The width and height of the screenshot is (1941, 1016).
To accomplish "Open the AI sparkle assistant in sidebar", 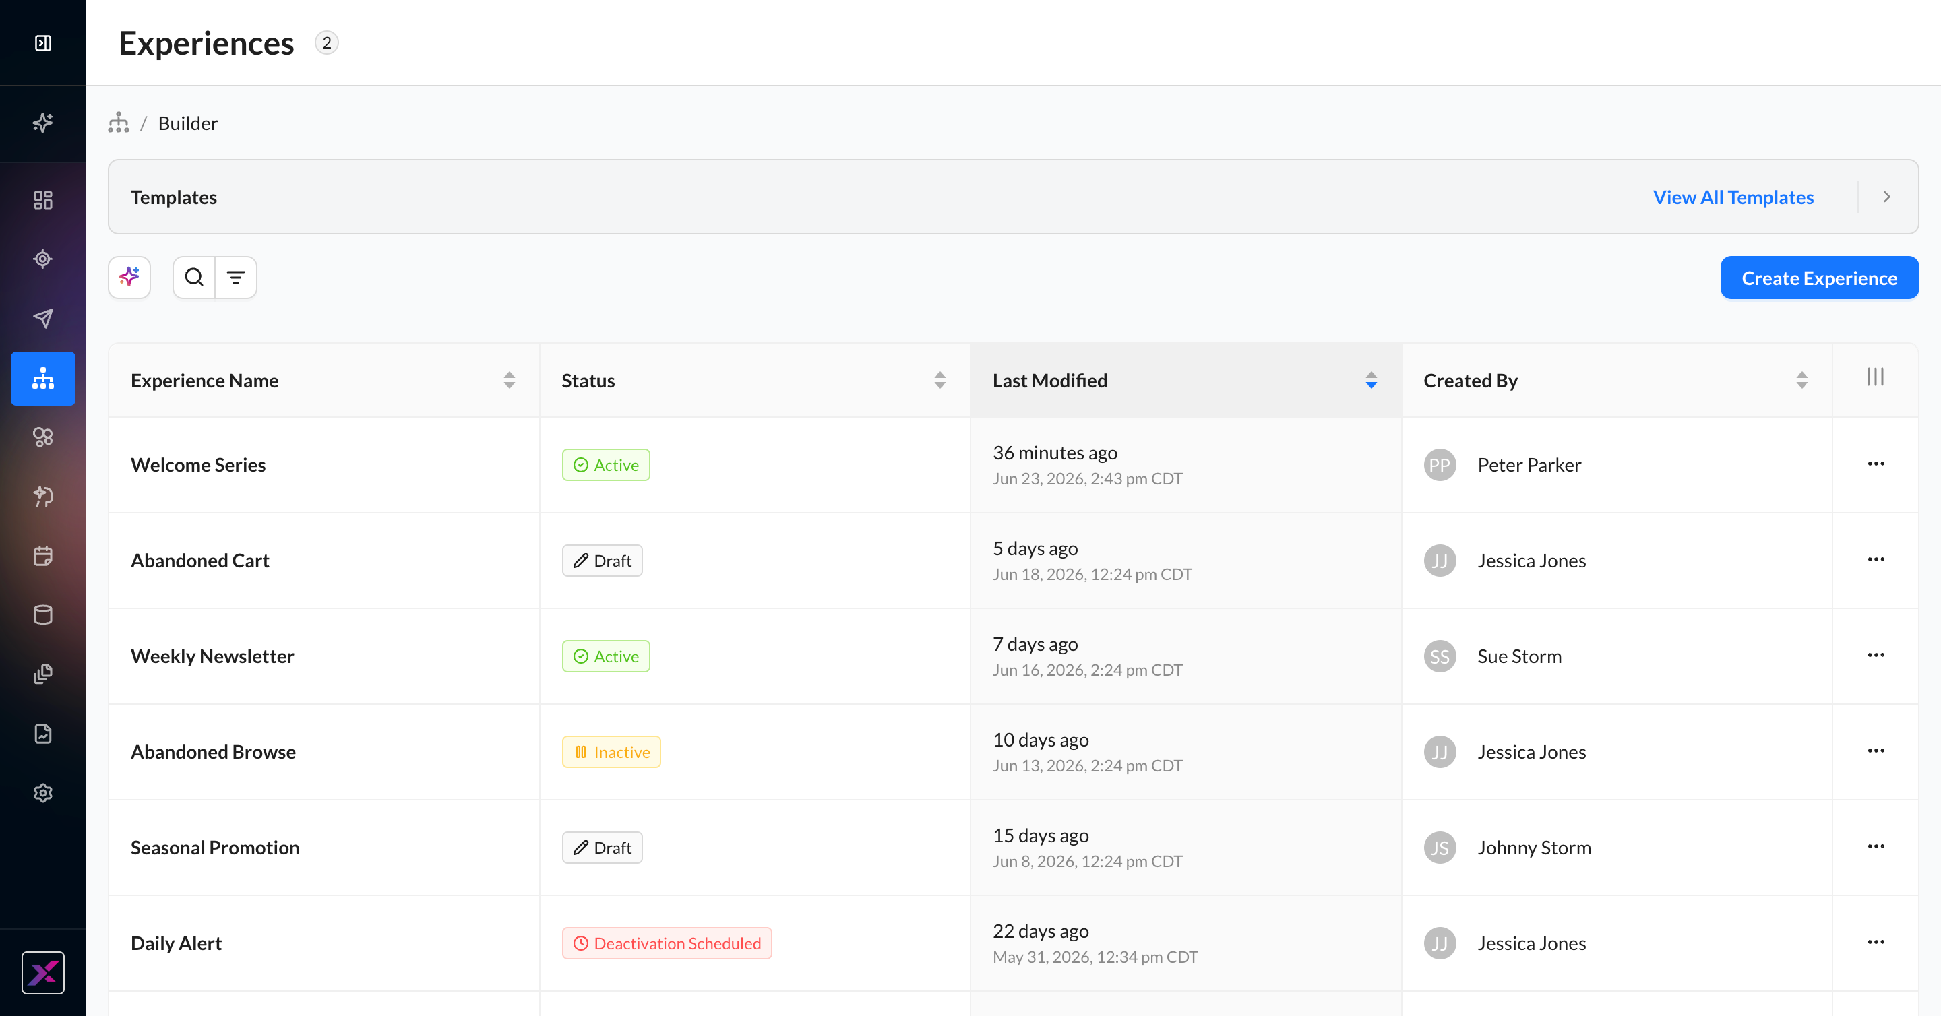I will coord(43,123).
